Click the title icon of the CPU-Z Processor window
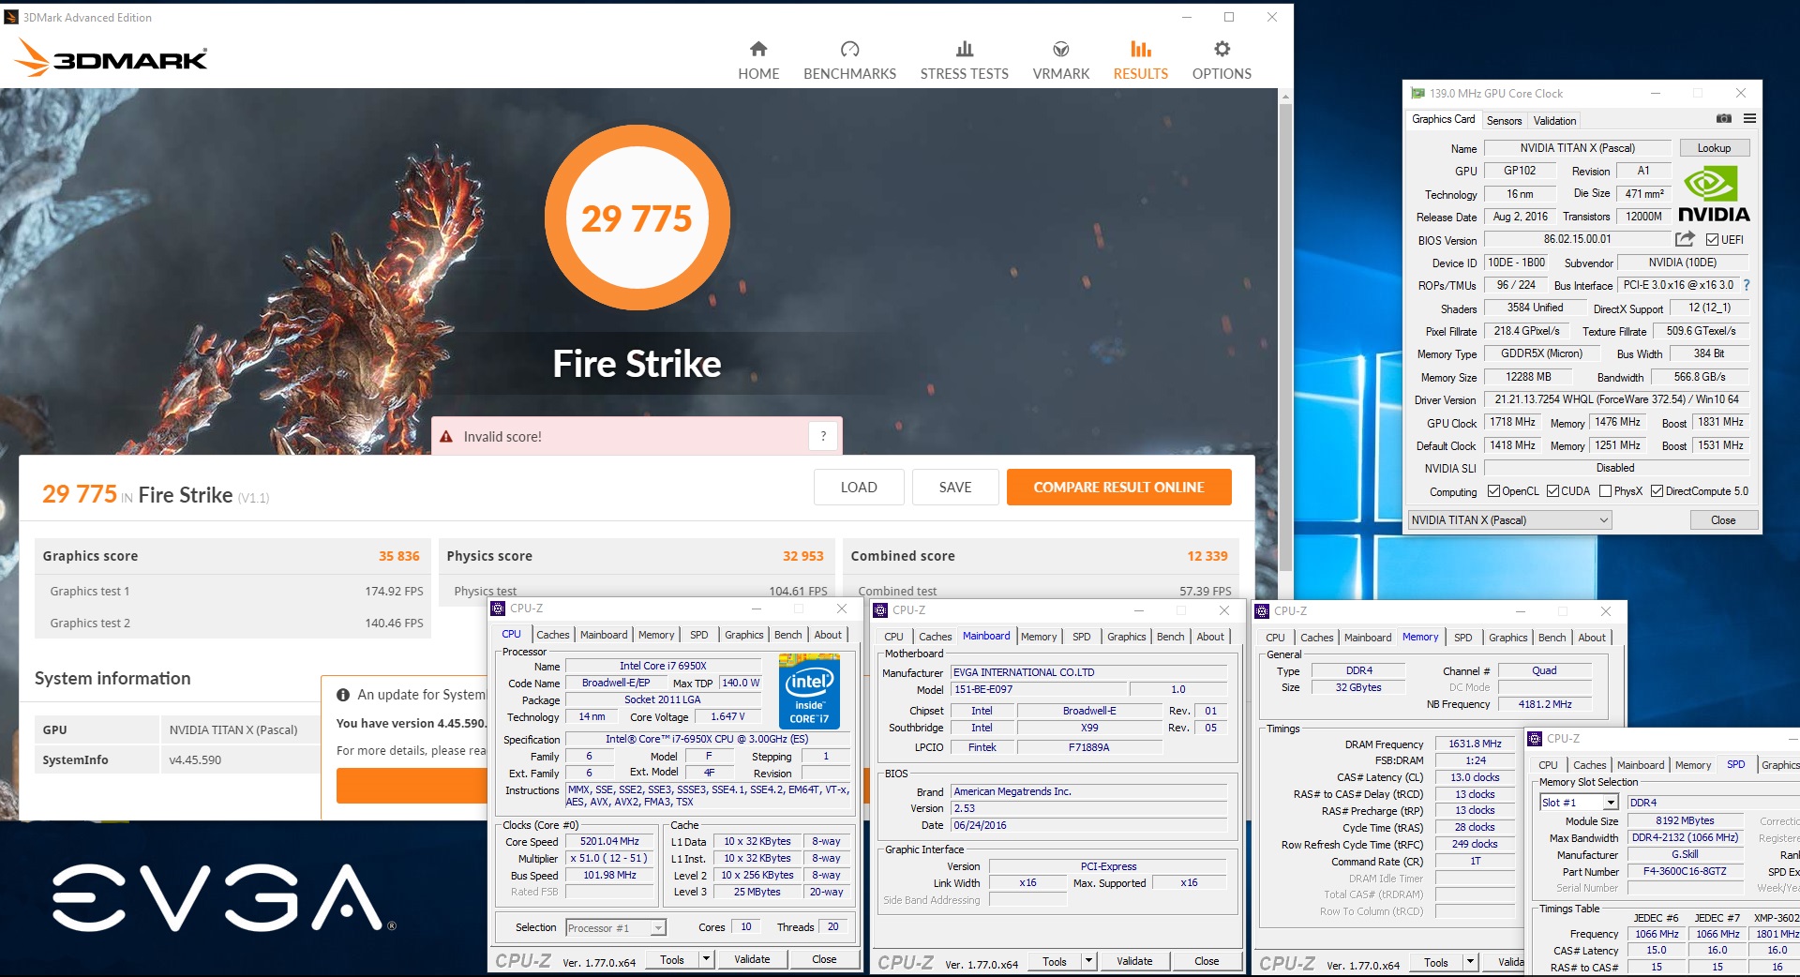1800x977 pixels. tap(498, 609)
